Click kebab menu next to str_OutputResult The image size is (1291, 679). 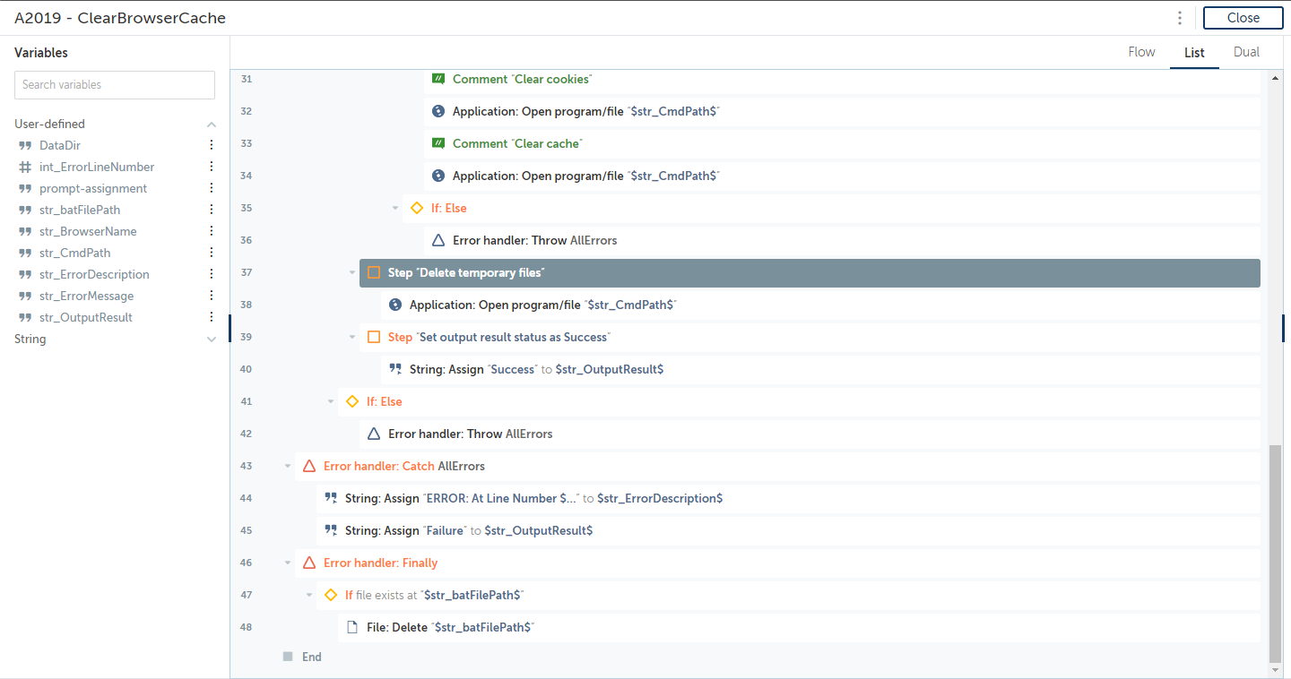pyautogui.click(x=212, y=317)
